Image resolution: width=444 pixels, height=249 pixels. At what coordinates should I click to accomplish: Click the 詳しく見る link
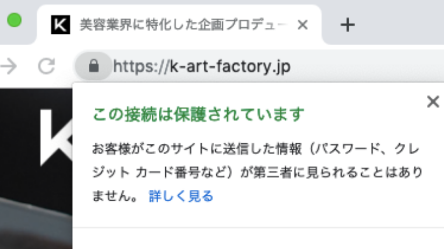181,196
